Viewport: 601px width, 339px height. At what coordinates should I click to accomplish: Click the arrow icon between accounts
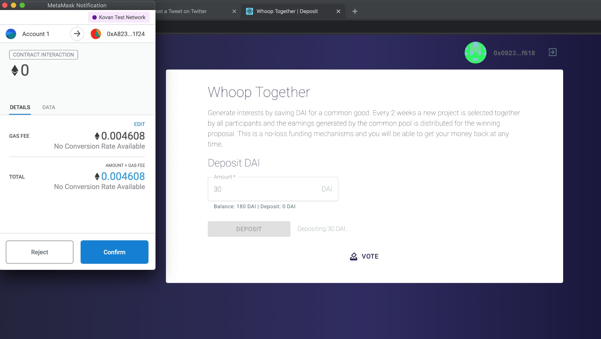77,34
